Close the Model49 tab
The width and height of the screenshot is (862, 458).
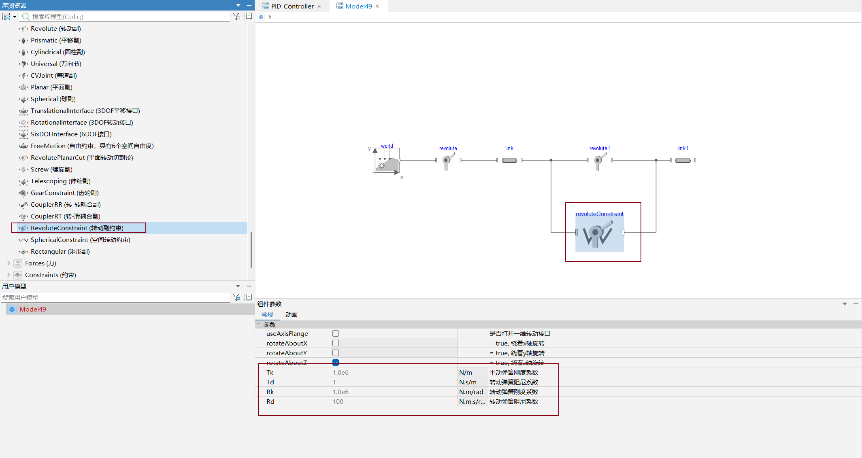(377, 6)
